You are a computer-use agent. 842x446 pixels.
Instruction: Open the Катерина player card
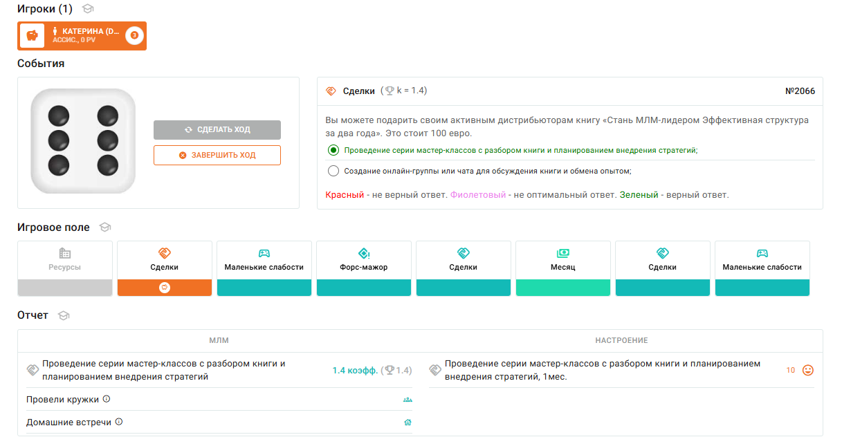point(86,35)
